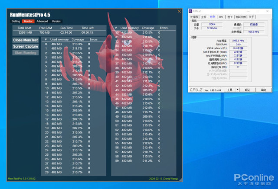This screenshot has height=189, width=278.
Task: Click the FSB:DRAM 3:60 value
Action: coord(238,45)
